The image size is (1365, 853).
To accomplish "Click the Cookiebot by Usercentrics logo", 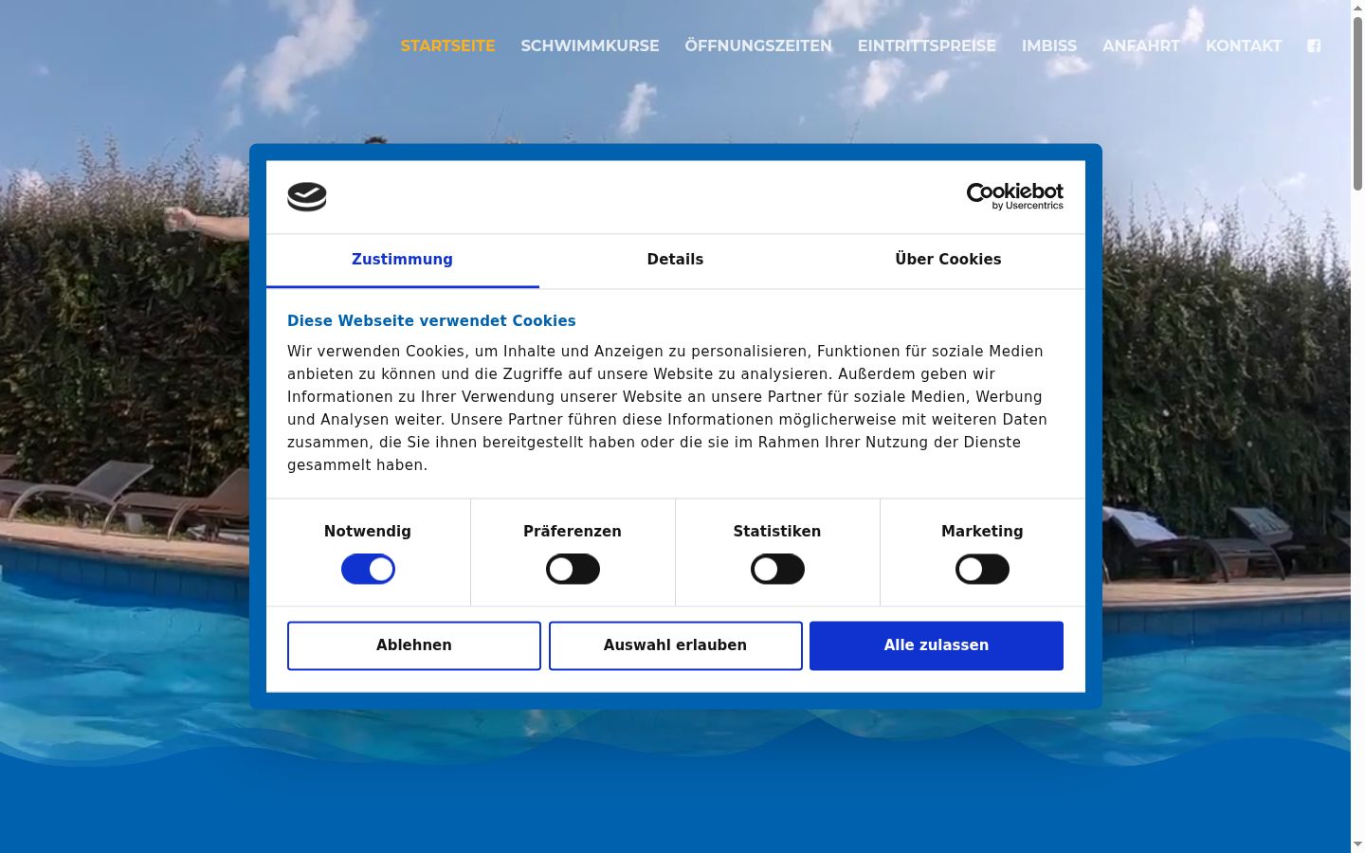I will point(1014,196).
